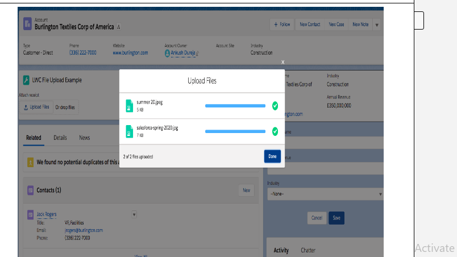The height and width of the screenshot is (257, 457).
Task: Open more actions dropdown beside New Note
Action: pyautogui.click(x=377, y=25)
